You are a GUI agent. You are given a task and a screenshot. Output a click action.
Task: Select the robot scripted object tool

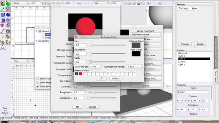click(8, 42)
